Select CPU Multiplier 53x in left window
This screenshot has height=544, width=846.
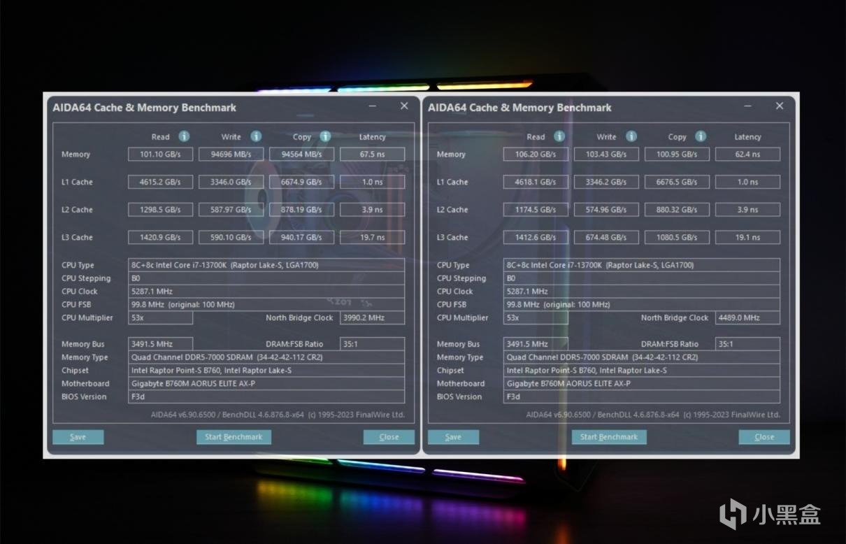(160, 317)
